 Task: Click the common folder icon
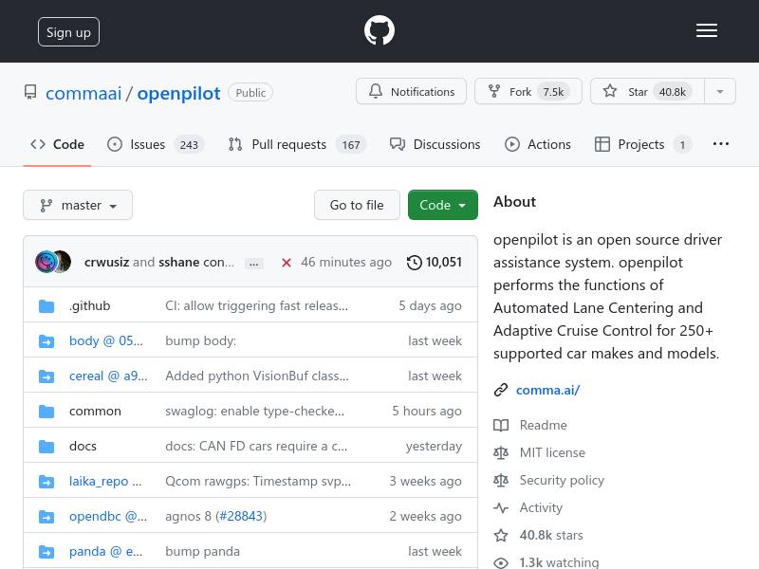[x=46, y=412]
